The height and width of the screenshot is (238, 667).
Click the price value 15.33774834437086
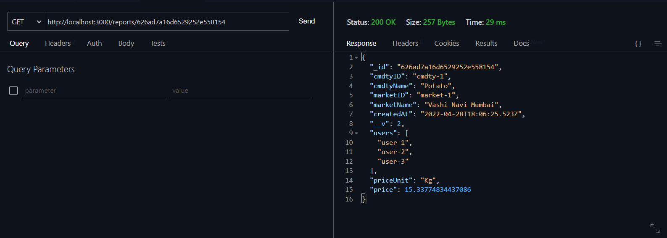[x=438, y=190]
